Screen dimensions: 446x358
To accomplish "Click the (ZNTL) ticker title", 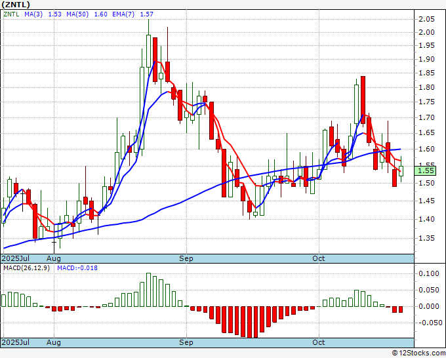I will [17, 4].
